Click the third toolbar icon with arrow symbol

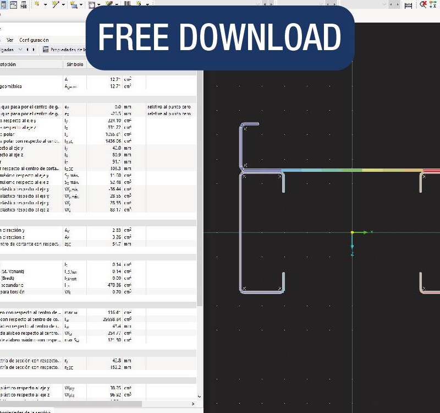pos(24,4)
